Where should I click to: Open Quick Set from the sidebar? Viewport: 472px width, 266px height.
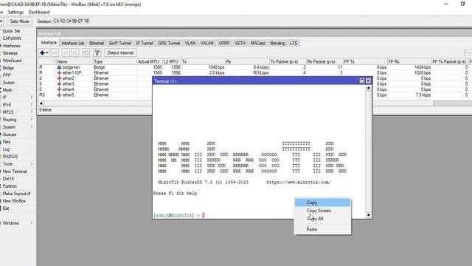click(x=11, y=31)
